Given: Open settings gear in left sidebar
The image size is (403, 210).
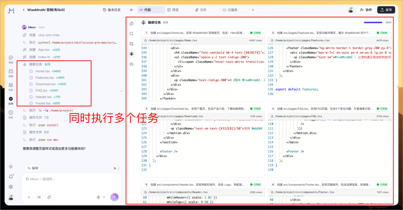Looking at the screenshot, I should [11, 187].
